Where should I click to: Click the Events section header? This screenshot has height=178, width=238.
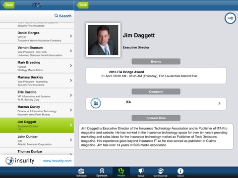pyautogui.click(x=156, y=61)
